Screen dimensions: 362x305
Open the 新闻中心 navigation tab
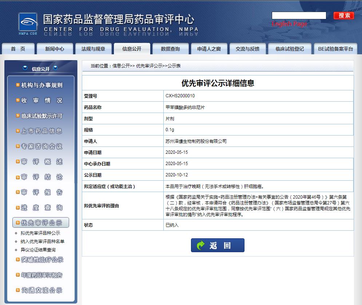pos(55,49)
